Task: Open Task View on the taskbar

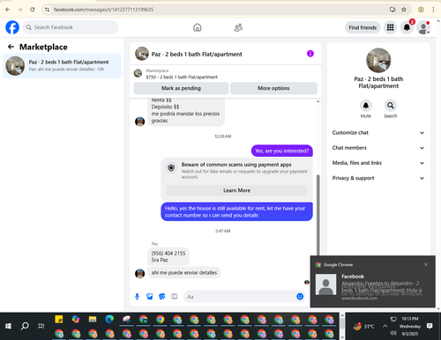Action: tap(41, 326)
